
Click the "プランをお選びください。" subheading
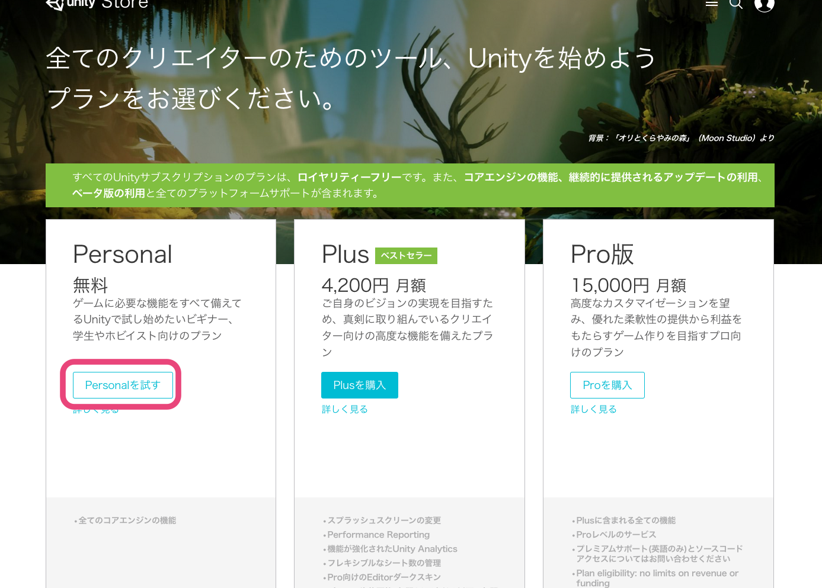pyautogui.click(x=193, y=98)
